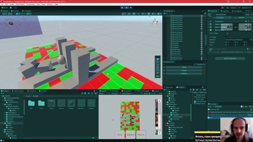This screenshot has height=142, width=253.
Task: Select the Move tool in Scene overlay
Action: point(158,62)
